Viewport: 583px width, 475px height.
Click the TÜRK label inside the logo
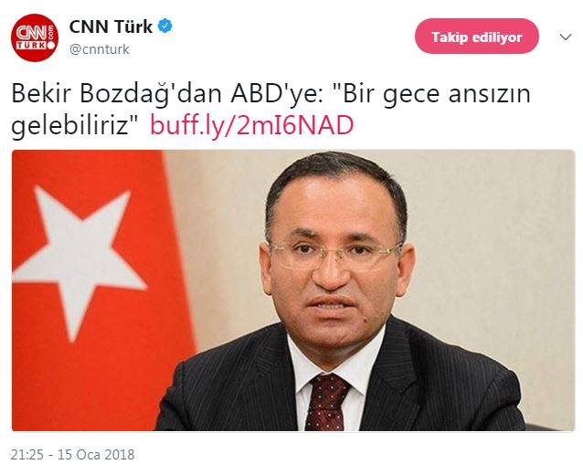32,46
